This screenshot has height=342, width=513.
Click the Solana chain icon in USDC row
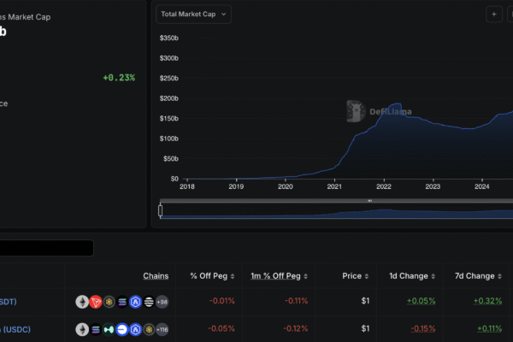pyautogui.click(x=96, y=329)
